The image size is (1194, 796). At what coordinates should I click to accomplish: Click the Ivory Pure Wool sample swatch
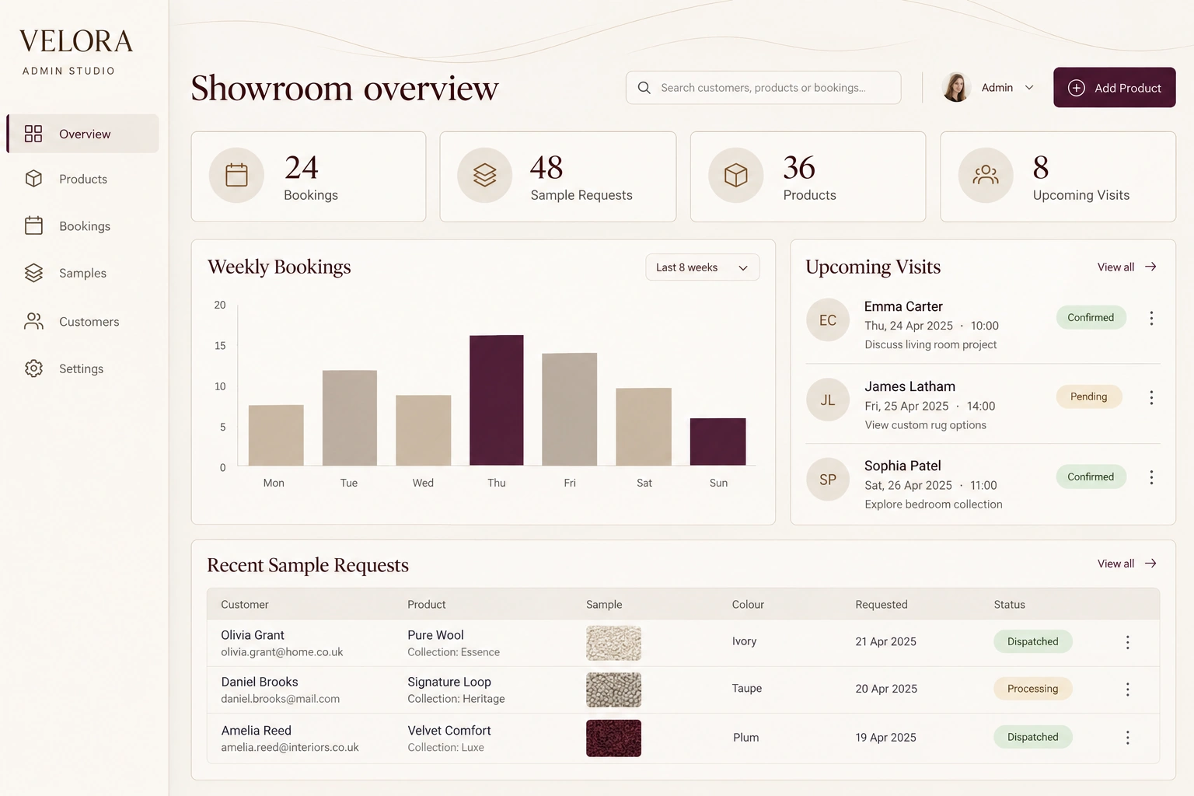coord(613,643)
